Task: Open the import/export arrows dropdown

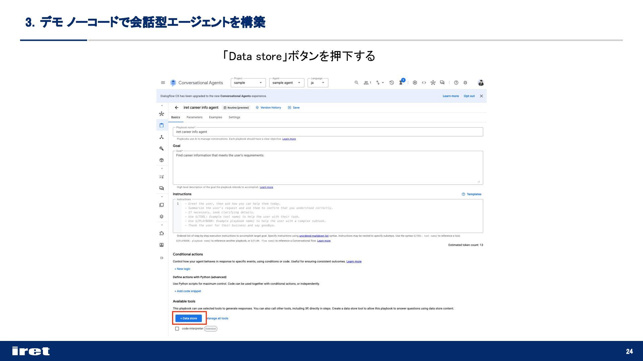Action: (x=380, y=83)
